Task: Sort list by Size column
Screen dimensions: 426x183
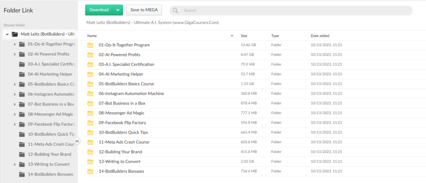Action: point(244,36)
